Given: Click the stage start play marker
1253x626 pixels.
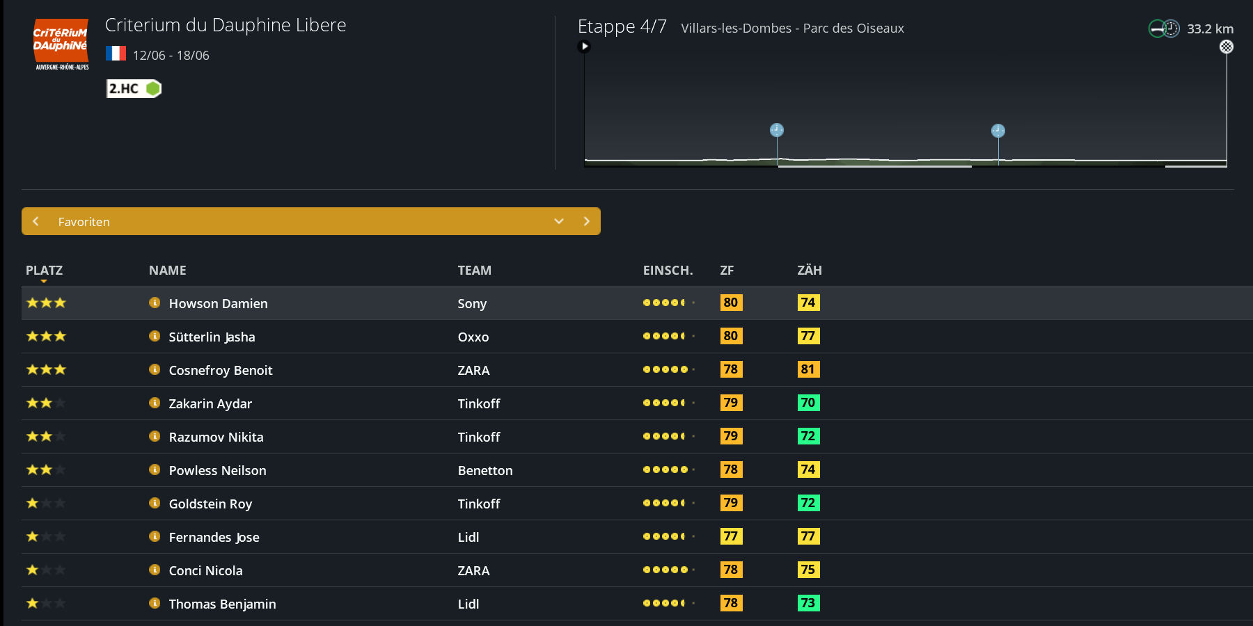Looking at the screenshot, I should [x=584, y=47].
